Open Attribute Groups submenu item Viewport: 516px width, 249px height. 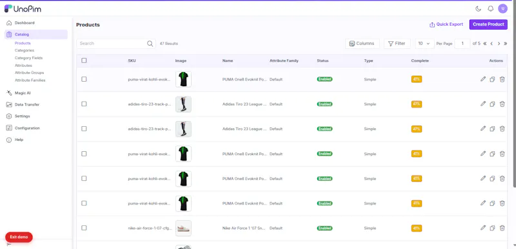click(29, 73)
